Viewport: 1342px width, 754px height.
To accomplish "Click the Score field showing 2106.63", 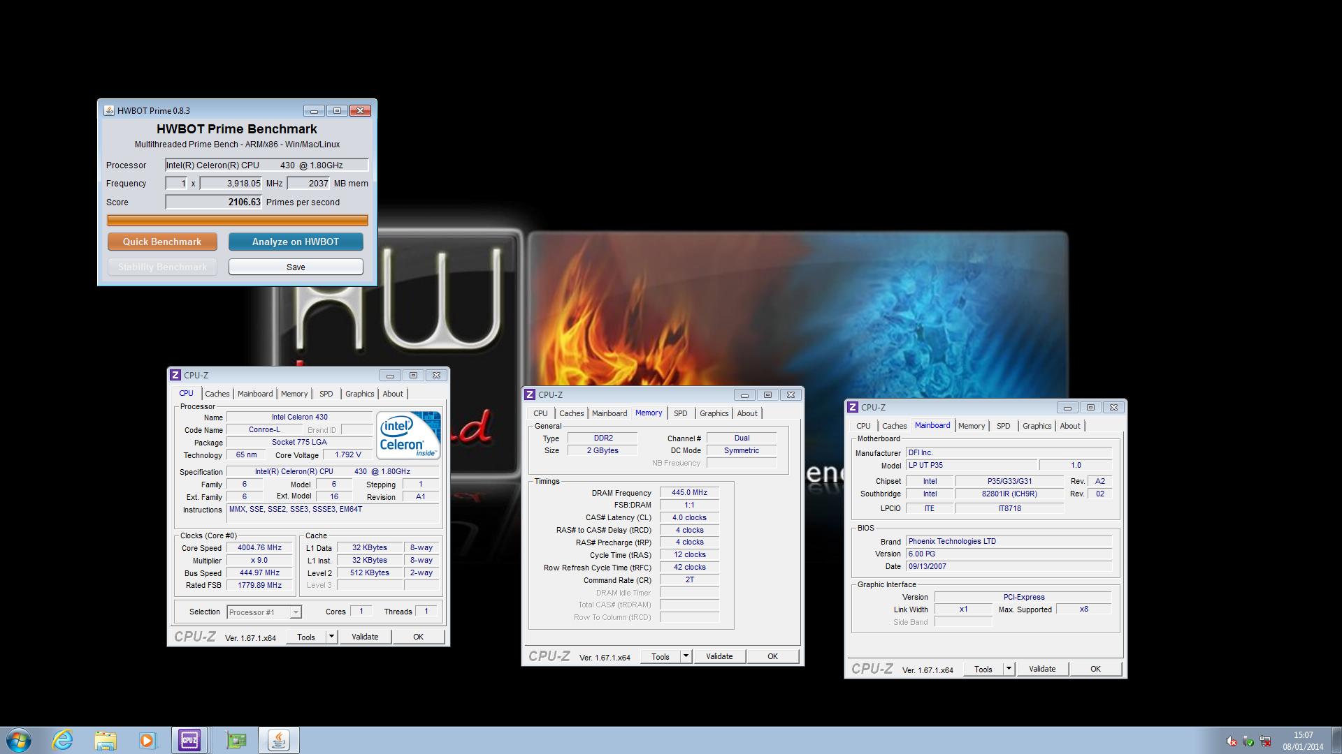I will (214, 202).
